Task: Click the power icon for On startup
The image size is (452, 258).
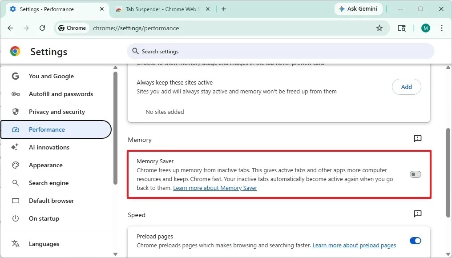Action: tap(15, 218)
